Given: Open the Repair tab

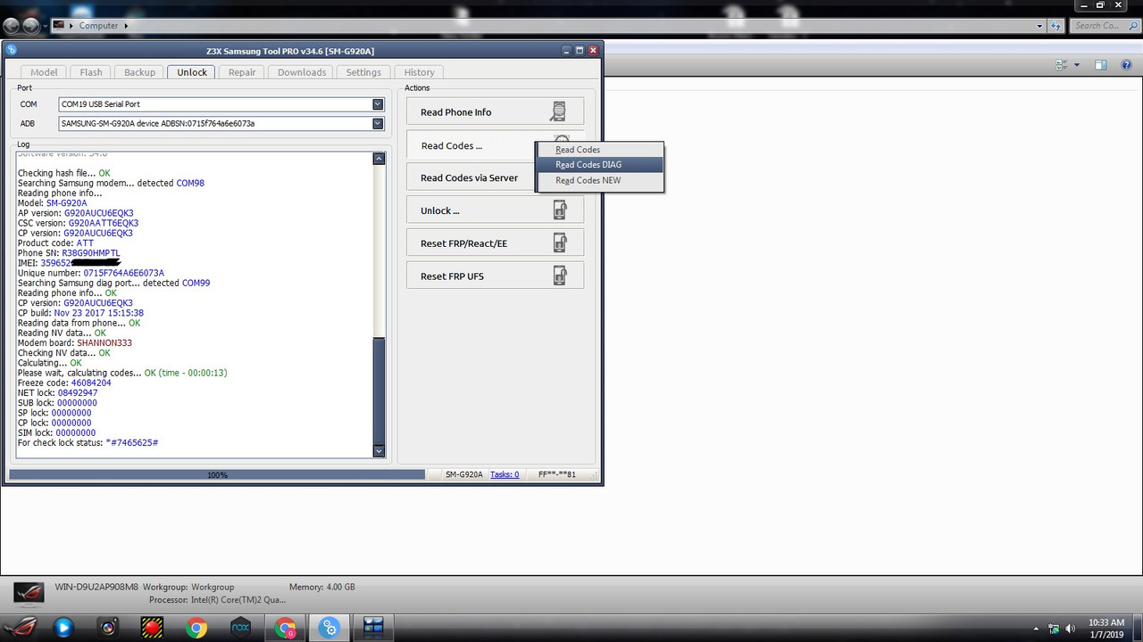Looking at the screenshot, I should (x=242, y=72).
